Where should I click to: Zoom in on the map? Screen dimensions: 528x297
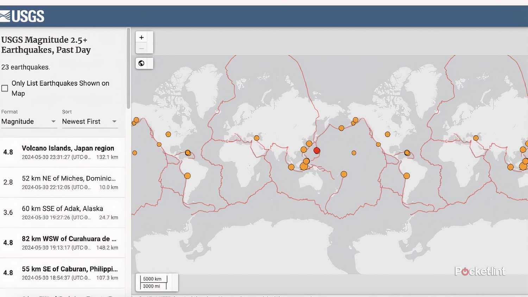(142, 38)
